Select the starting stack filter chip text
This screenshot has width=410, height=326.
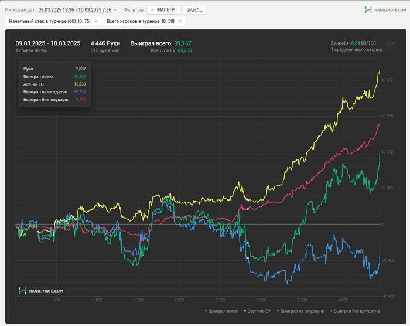coord(50,21)
